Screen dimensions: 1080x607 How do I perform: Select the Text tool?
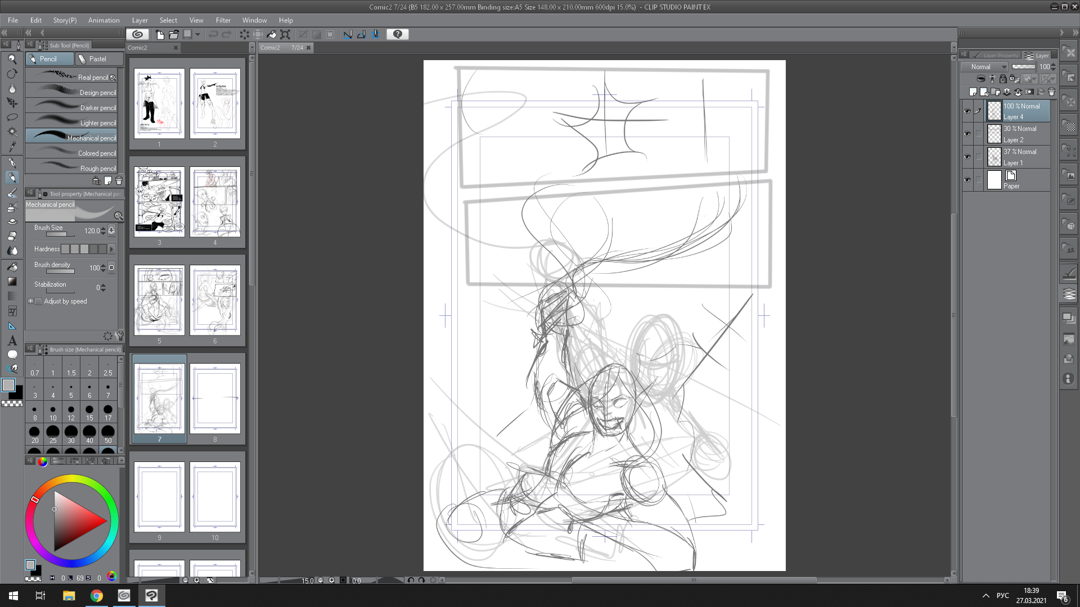click(12, 341)
